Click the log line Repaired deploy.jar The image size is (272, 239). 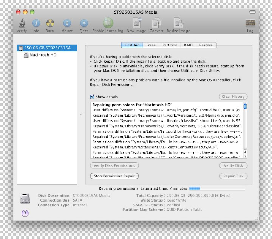tap(167, 137)
